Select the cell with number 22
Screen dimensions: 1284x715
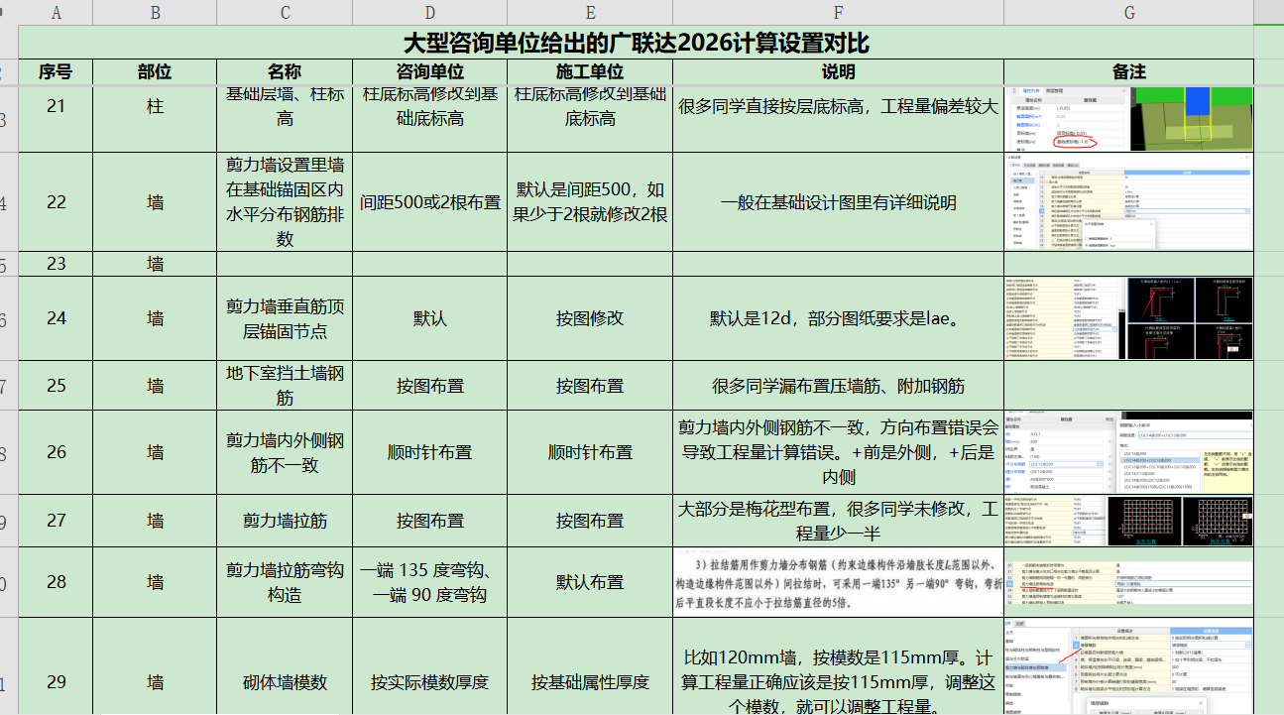click(x=56, y=202)
